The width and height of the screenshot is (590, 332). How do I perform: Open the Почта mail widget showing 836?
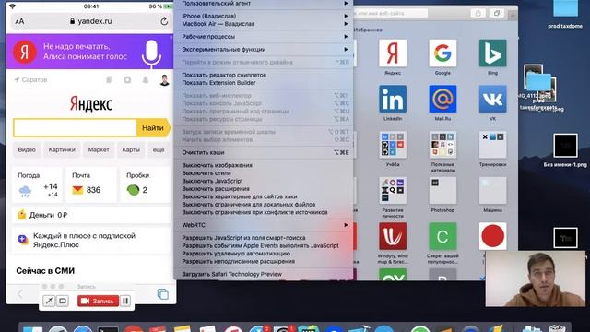point(91,185)
